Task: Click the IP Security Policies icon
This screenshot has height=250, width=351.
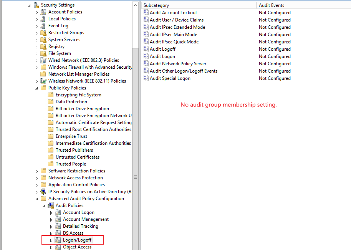Action: pos(43,192)
